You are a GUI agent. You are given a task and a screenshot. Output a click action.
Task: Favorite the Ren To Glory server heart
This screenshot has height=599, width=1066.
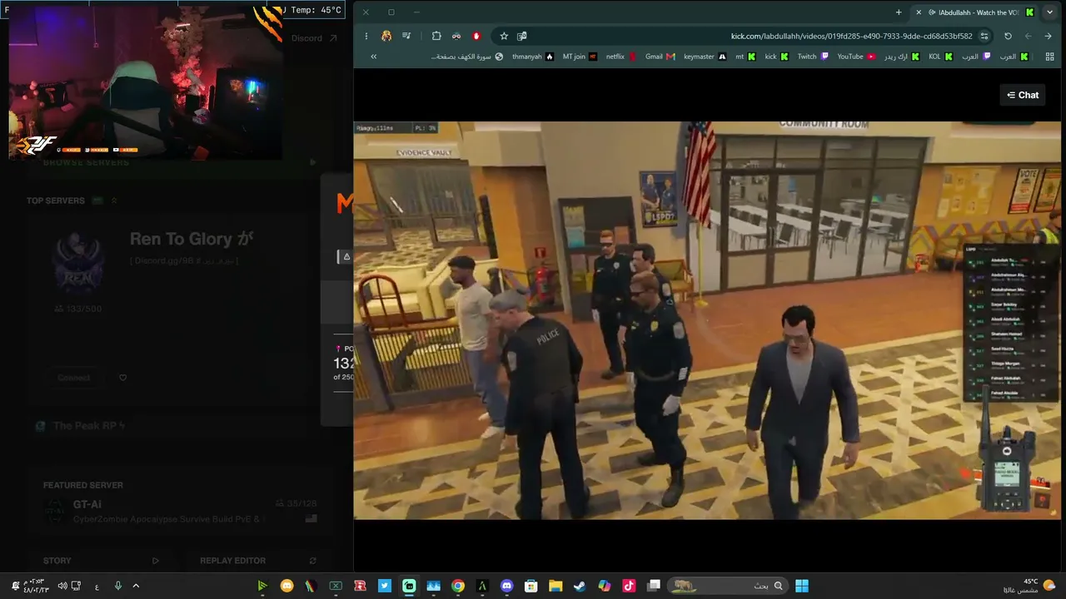(x=123, y=378)
